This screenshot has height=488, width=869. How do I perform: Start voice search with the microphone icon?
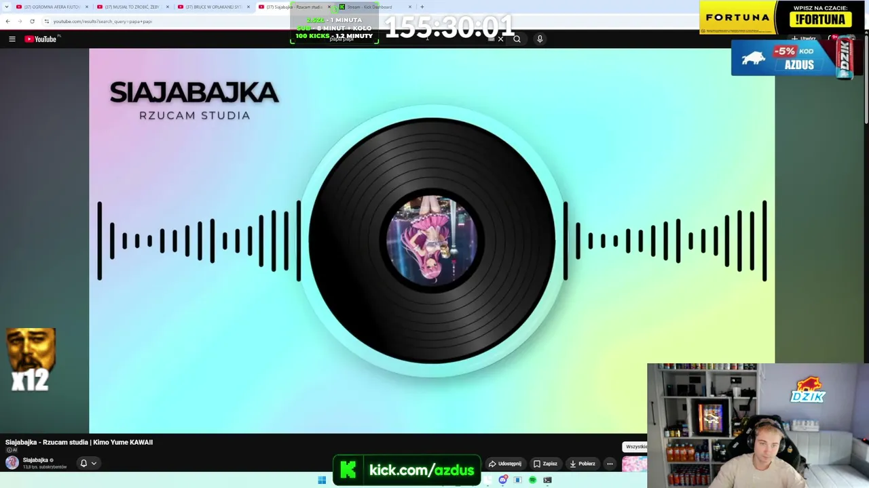click(540, 39)
